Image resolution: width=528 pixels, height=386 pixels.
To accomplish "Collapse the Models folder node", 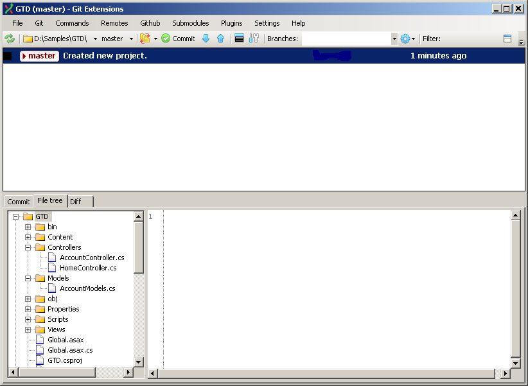I will [x=28, y=278].
